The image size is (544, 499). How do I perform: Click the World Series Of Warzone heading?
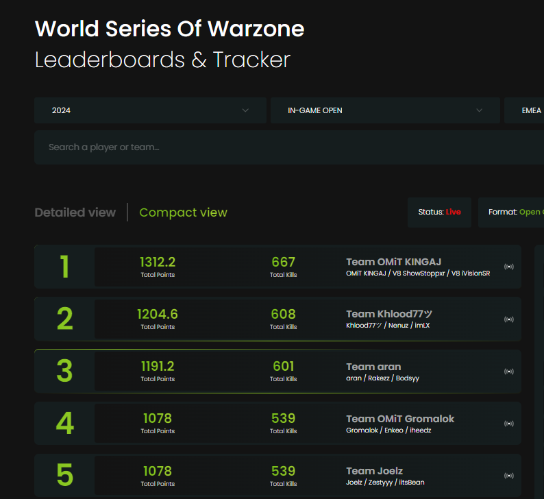click(x=170, y=29)
